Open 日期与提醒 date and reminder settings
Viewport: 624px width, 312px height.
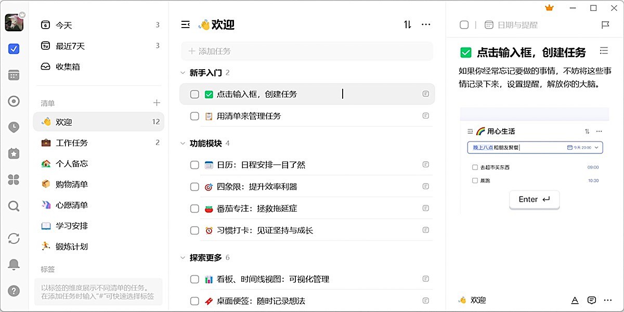point(512,24)
